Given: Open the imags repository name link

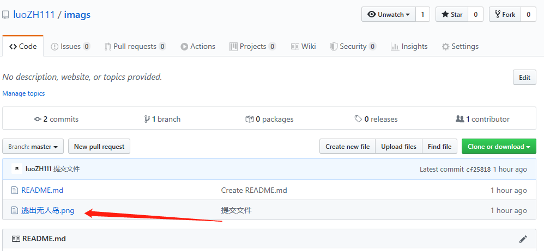Looking at the screenshot, I should point(77,15).
